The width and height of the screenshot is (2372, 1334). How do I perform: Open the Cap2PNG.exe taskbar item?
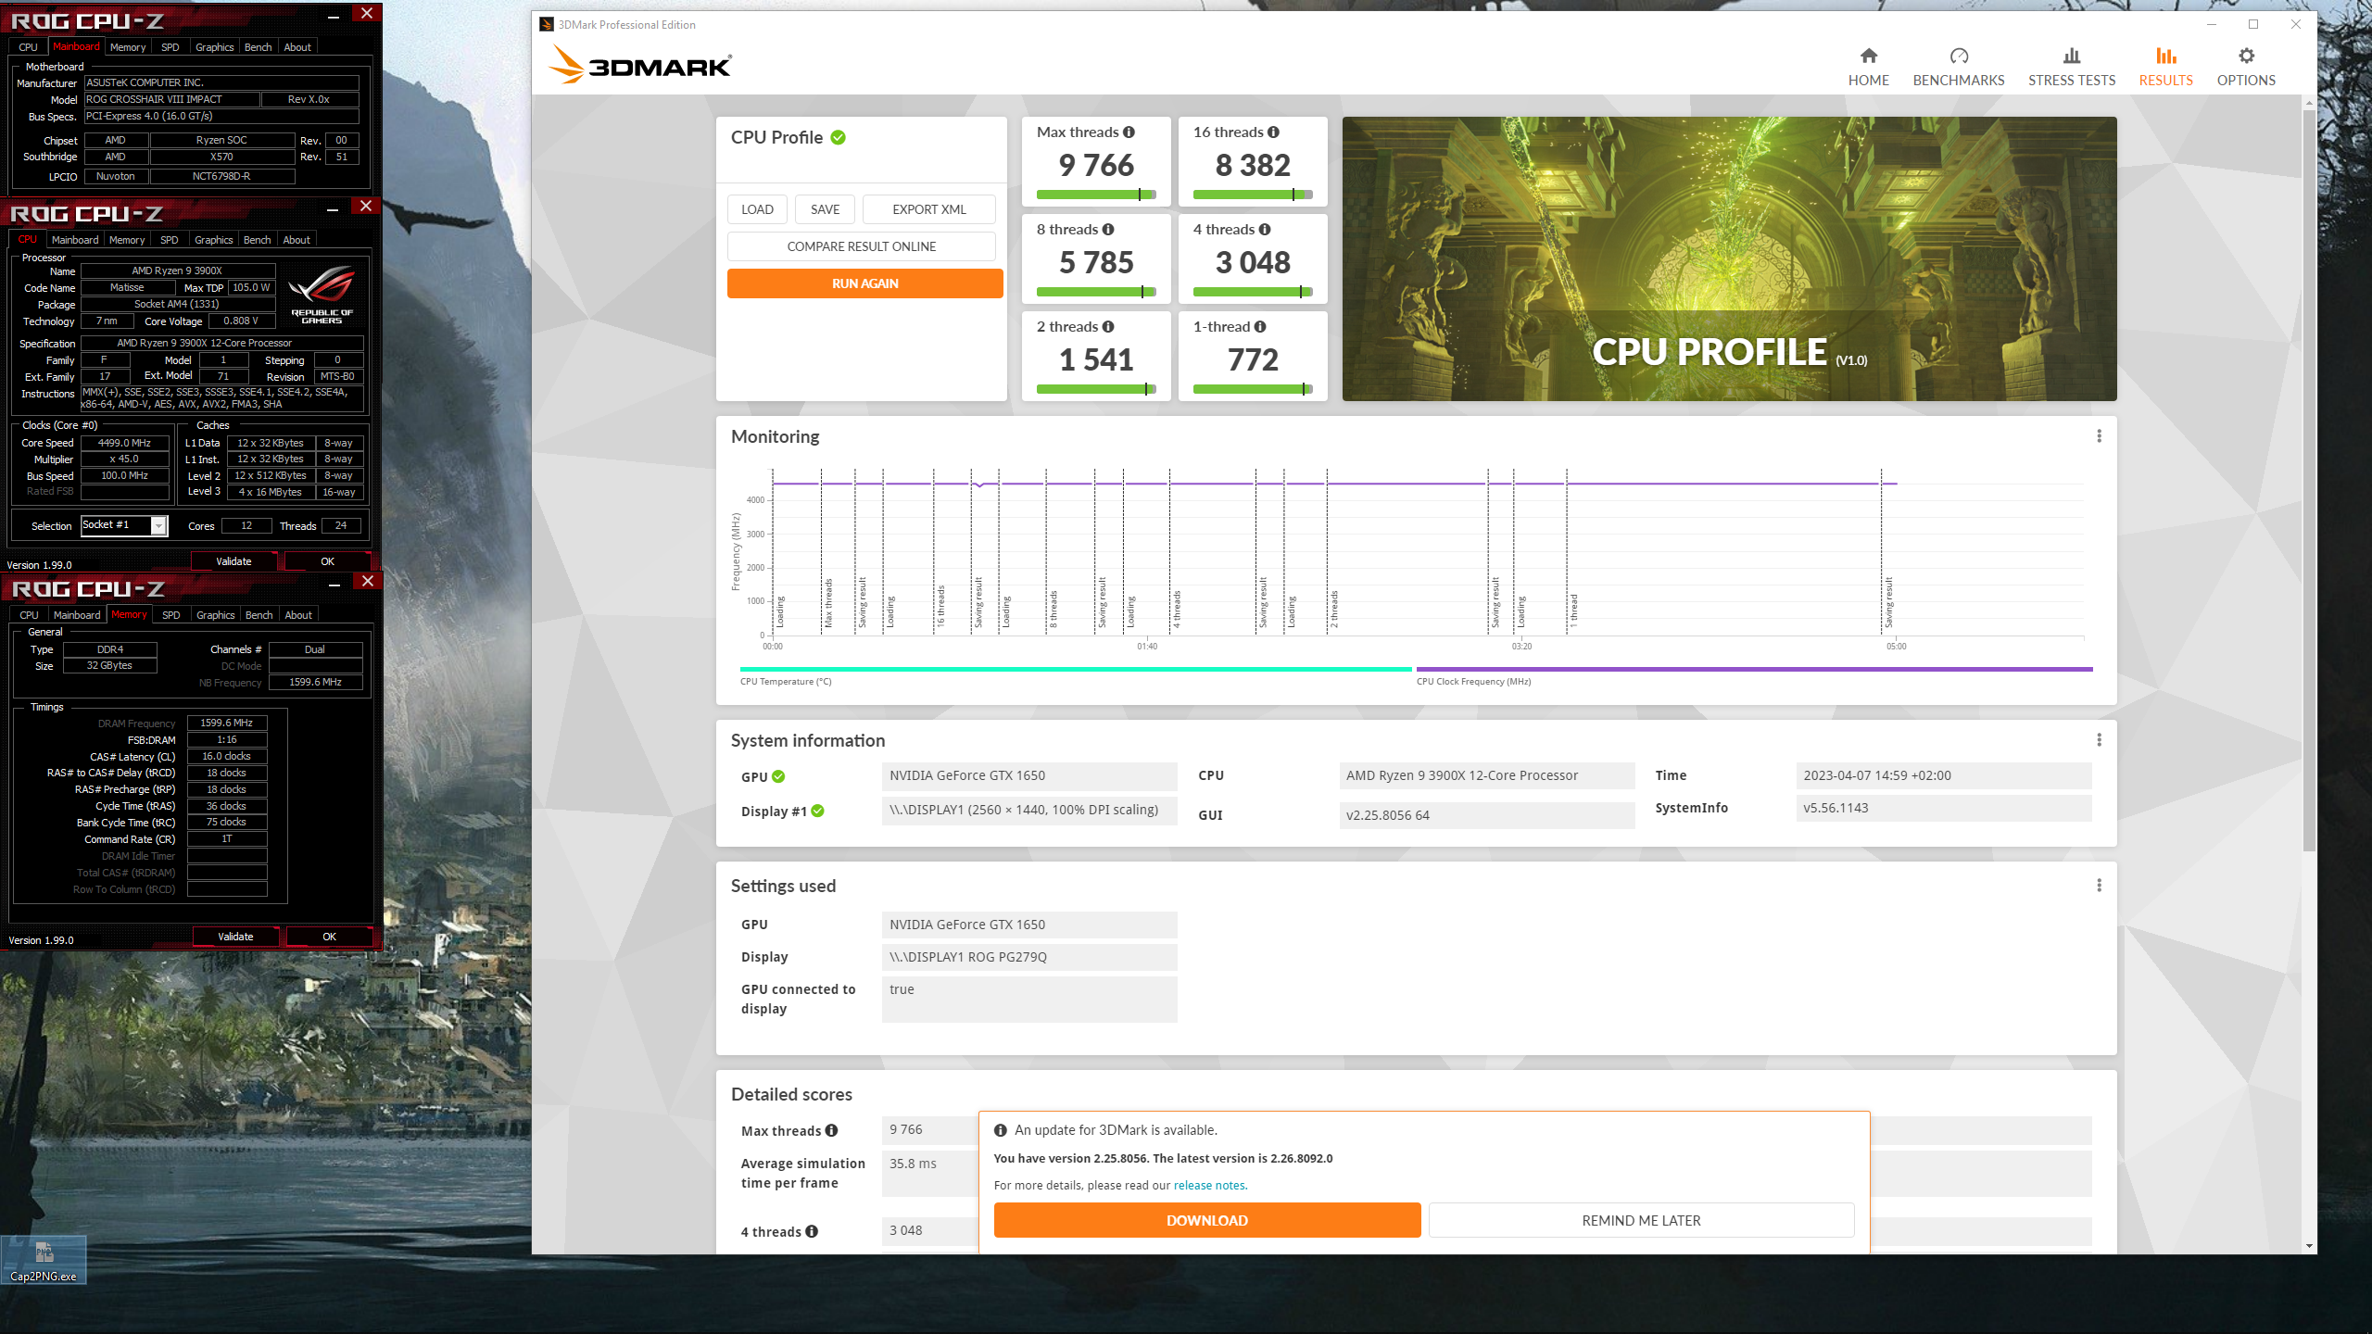coord(44,1261)
